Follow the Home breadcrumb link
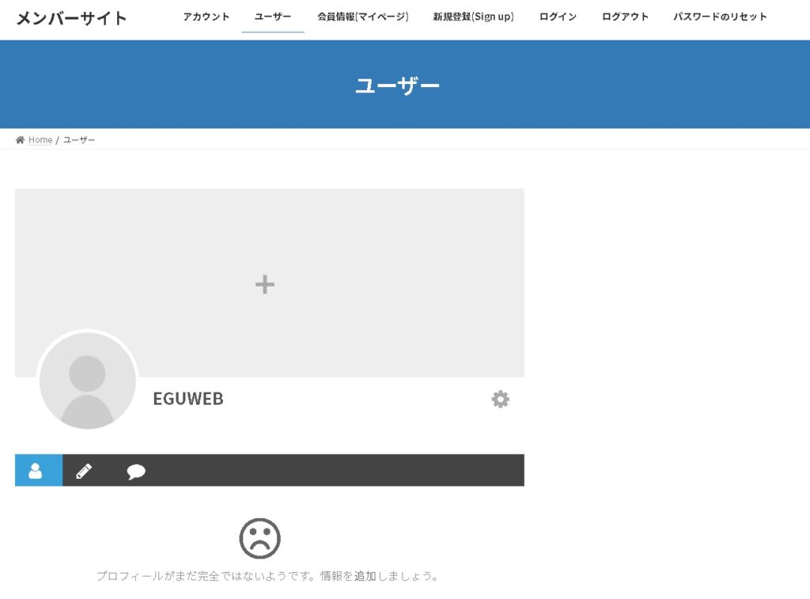810x599 pixels. pyautogui.click(x=40, y=140)
